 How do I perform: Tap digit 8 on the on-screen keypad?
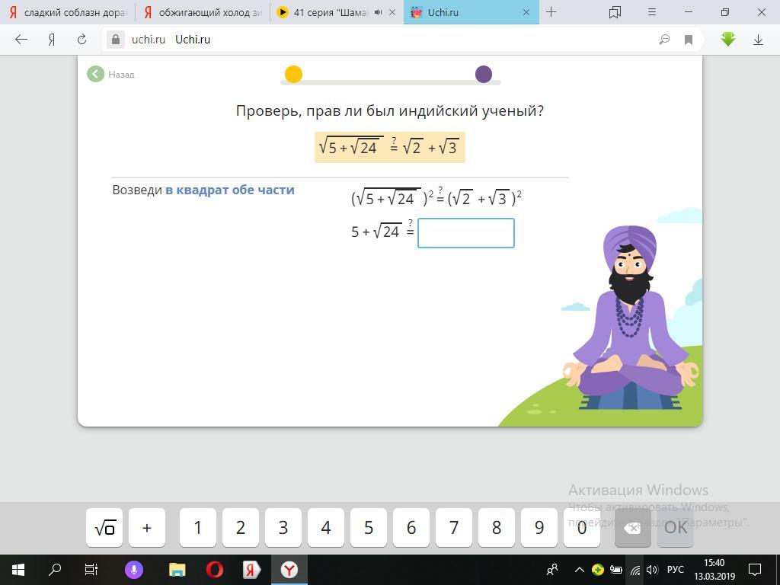pyautogui.click(x=497, y=527)
